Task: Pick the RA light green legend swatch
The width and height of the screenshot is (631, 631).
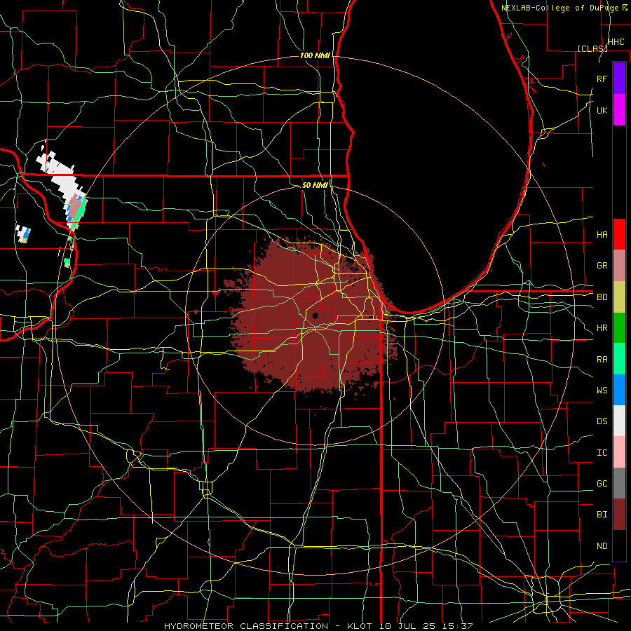Action: (619, 359)
